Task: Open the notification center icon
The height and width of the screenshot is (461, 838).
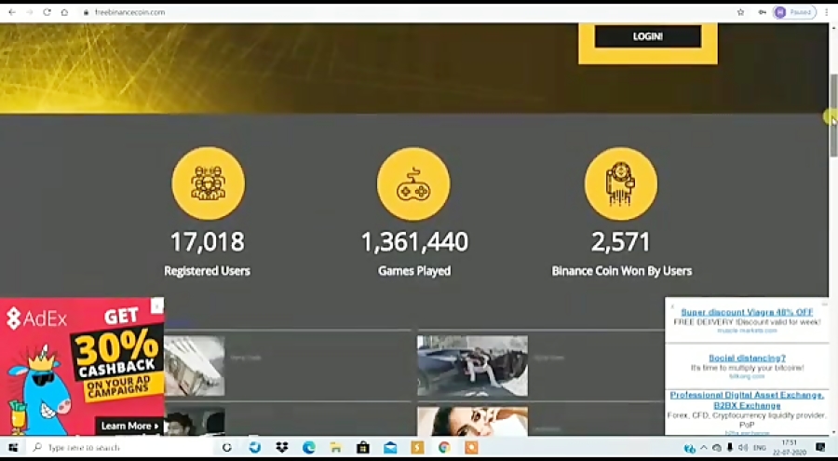Action: click(x=820, y=448)
